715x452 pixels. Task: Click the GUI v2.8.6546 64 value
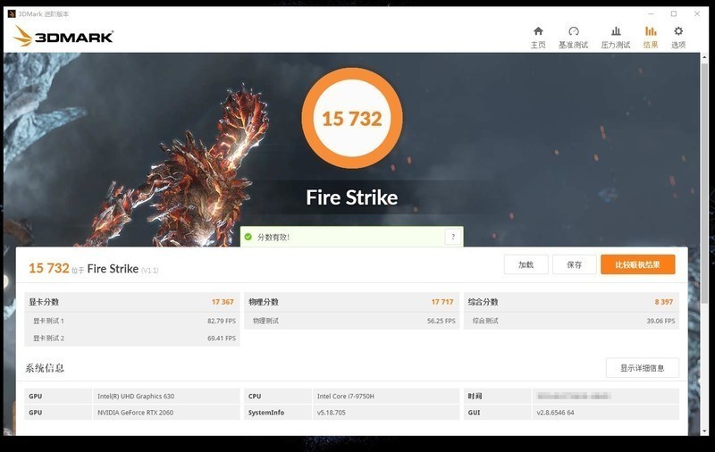click(555, 413)
